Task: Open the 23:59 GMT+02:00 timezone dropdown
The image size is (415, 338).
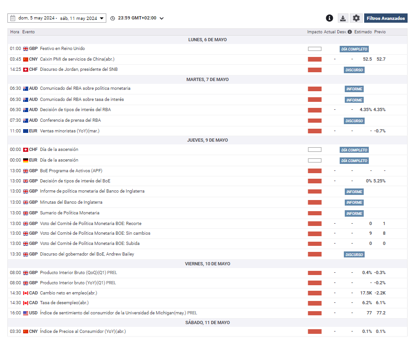Action: [x=161, y=19]
